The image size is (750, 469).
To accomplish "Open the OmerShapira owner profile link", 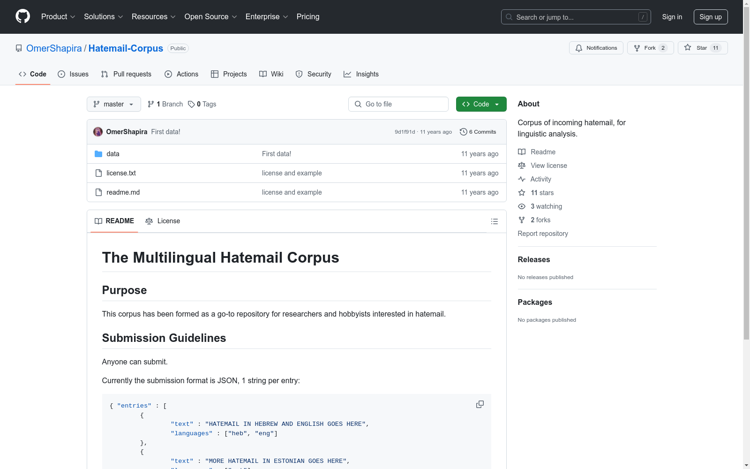I will [54, 48].
